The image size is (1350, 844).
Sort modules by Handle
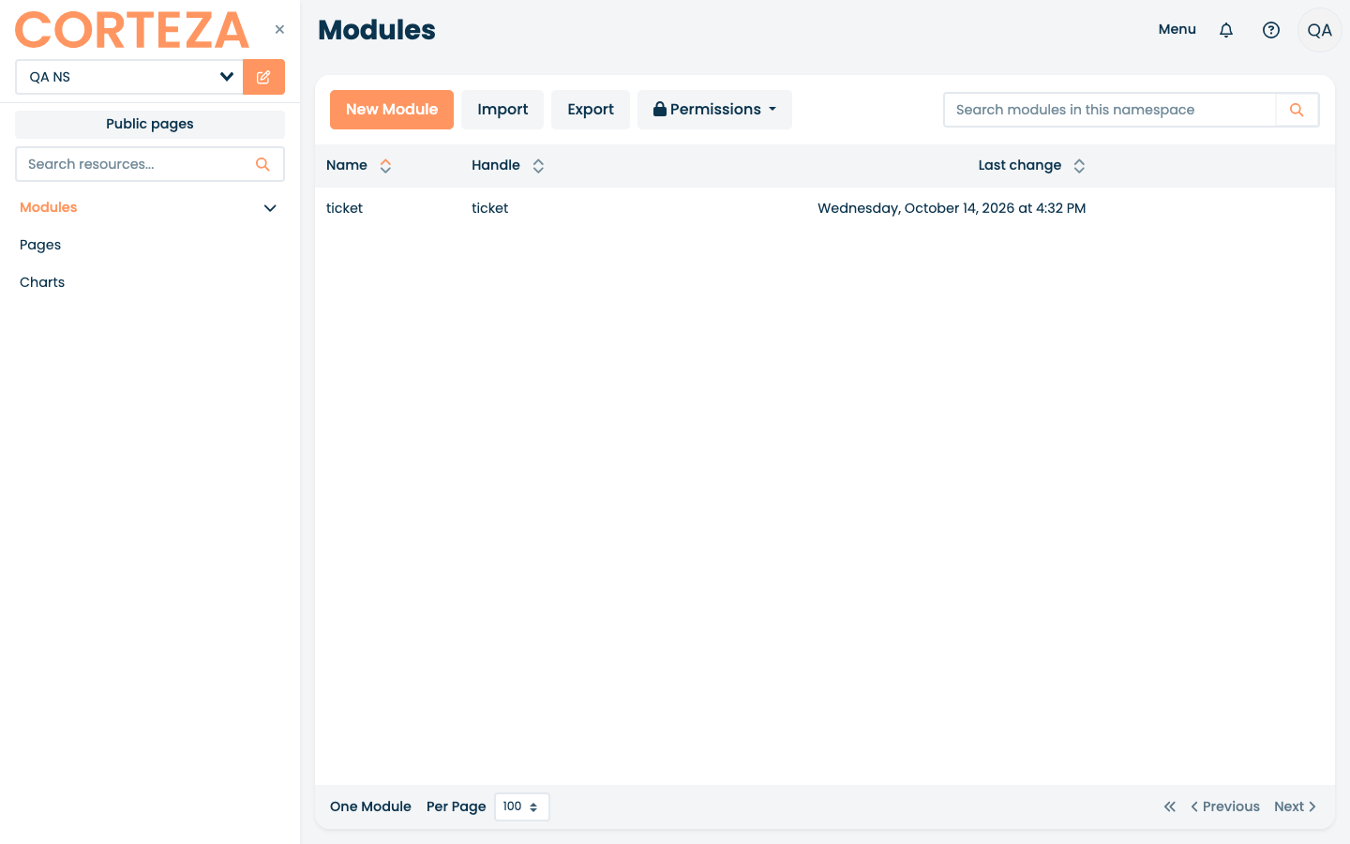[538, 166]
